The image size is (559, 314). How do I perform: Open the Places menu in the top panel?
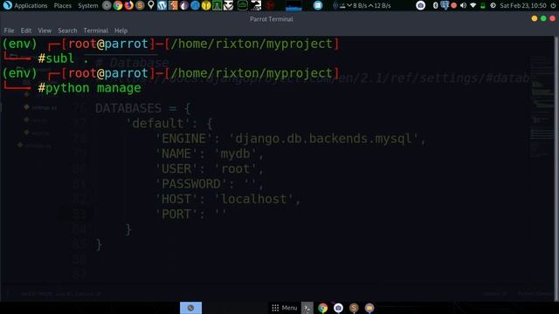pos(62,6)
